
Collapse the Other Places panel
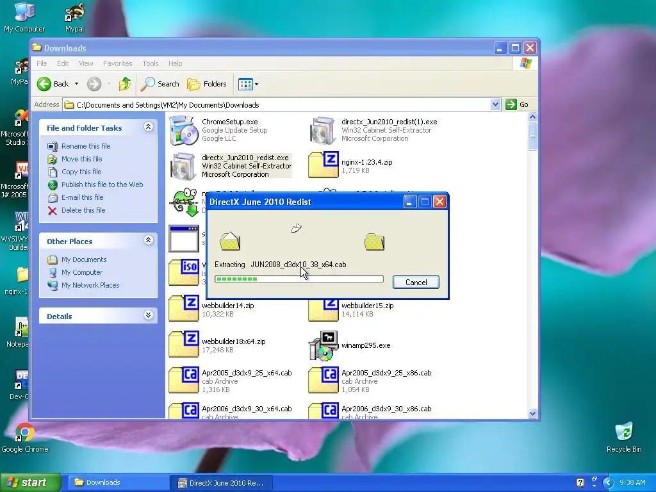click(x=148, y=240)
